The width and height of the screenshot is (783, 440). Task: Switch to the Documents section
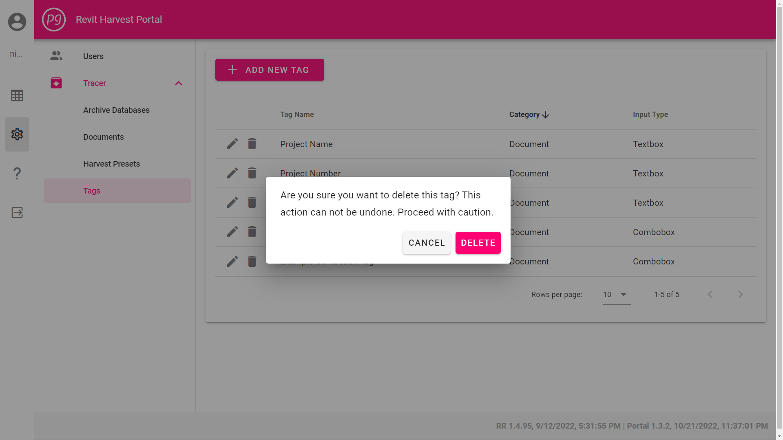tap(103, 137)
